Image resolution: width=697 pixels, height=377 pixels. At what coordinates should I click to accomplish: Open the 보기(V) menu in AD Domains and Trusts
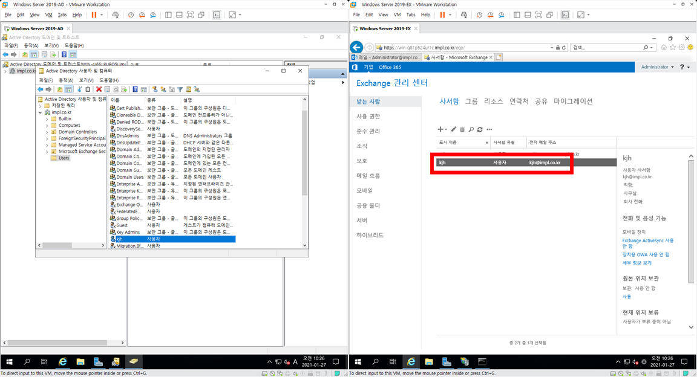tap(51, 45)
